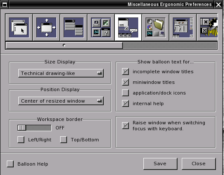
Task: Open the partially visible Other Configurations icon
Action: [x=207, y=28]
